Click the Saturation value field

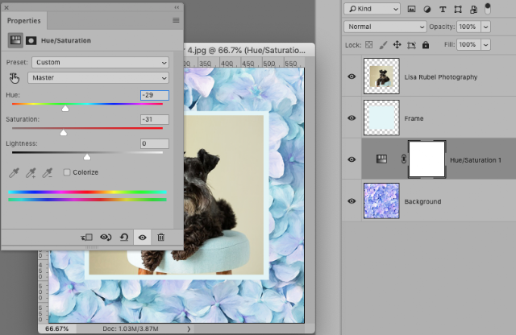pos(155,119)
